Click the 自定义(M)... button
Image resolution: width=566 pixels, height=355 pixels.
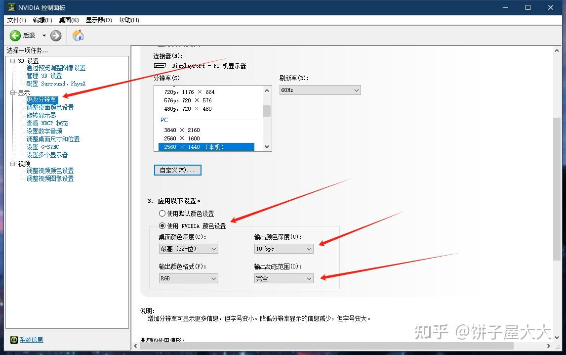coord(178,170)
